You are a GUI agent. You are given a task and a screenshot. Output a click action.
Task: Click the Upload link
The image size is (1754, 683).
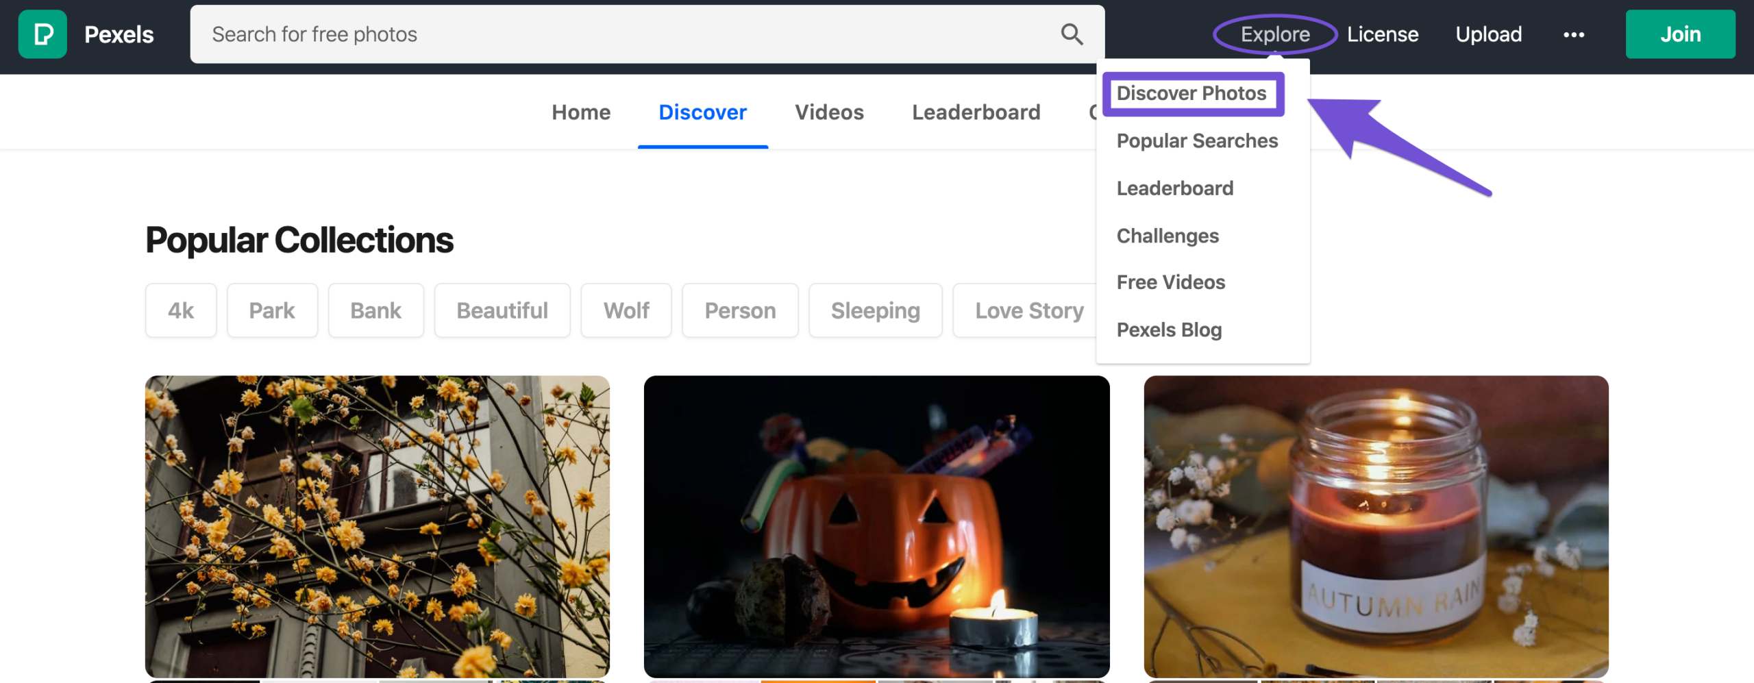[x=1489, y=34]
